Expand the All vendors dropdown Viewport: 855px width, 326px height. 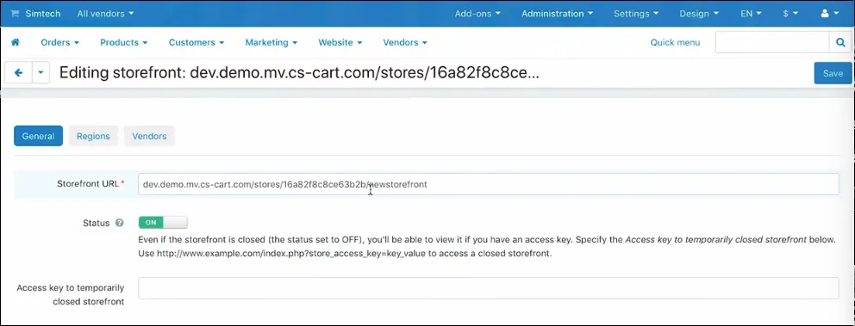tap(105, 14)
